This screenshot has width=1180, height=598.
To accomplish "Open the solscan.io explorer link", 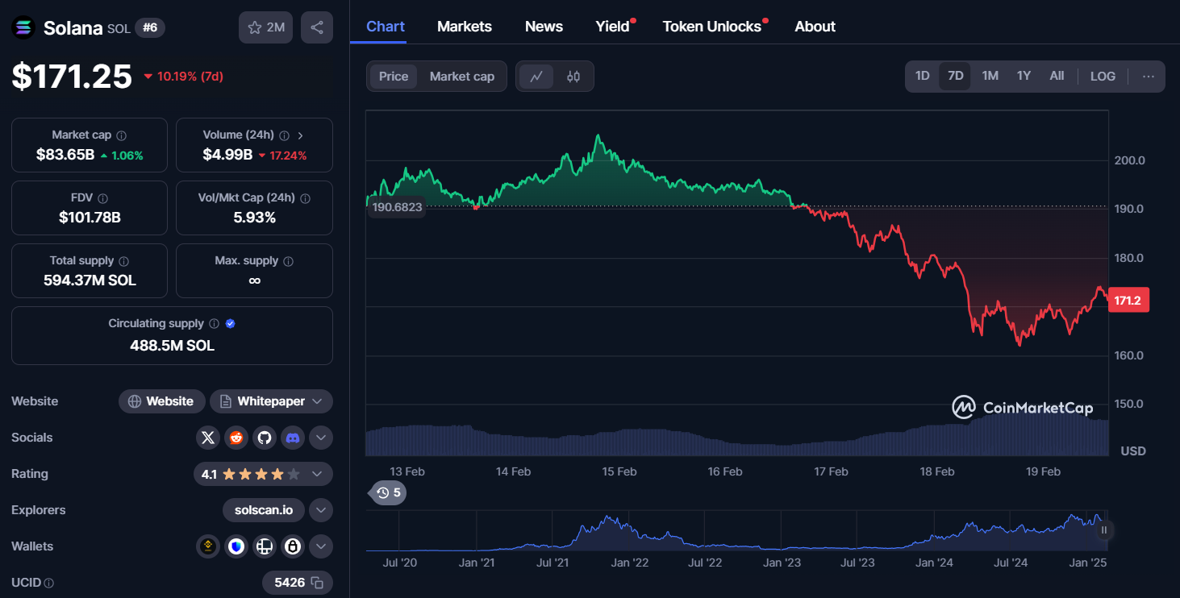I will pos(264,510).
